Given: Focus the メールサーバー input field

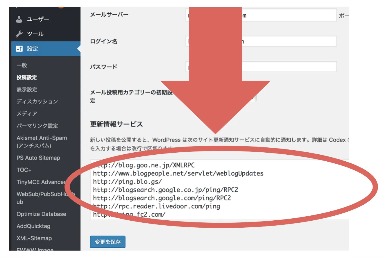Looking at the screenshot, I should click(x=261, y=15).
